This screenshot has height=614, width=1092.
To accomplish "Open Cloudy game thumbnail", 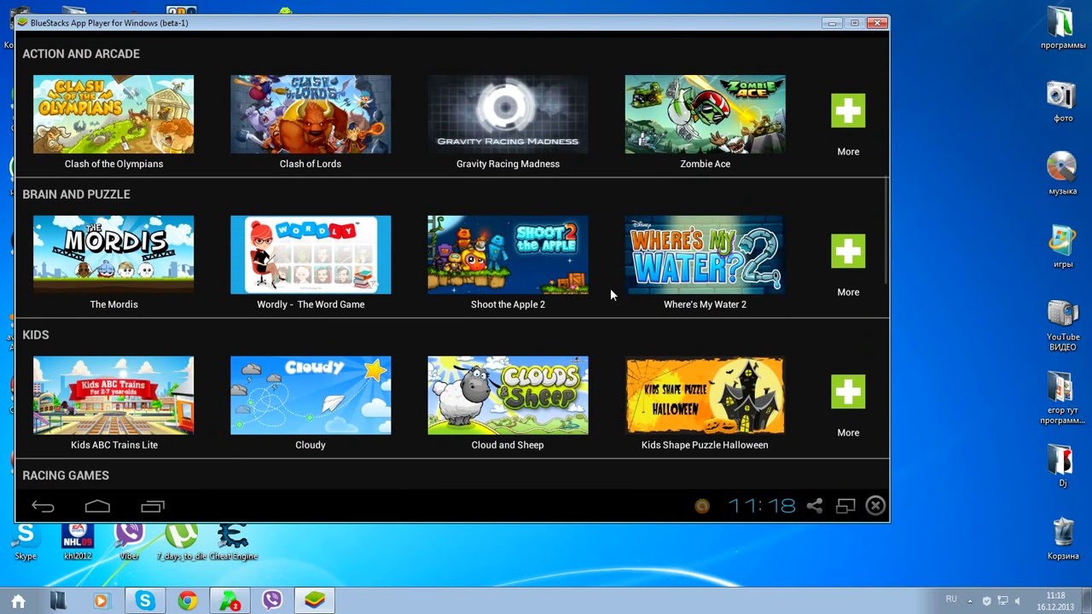I will (x=311, y=396).
